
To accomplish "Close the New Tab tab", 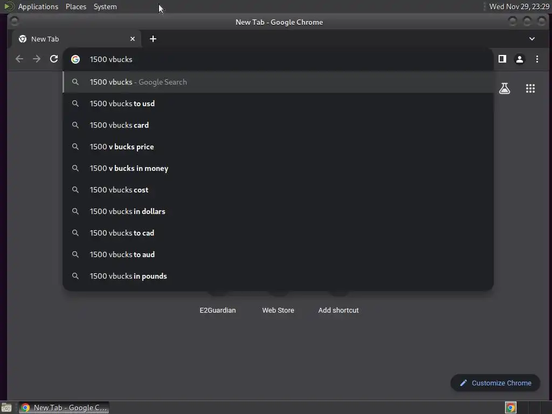I will [133, 39].
